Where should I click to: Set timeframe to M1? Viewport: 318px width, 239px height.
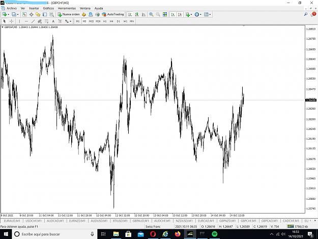pyautogui.click(x=78, y=21)
